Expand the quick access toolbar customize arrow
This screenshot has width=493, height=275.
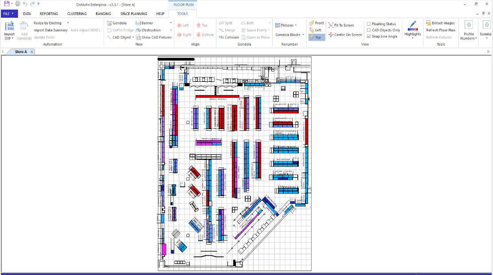coord(39,4)
